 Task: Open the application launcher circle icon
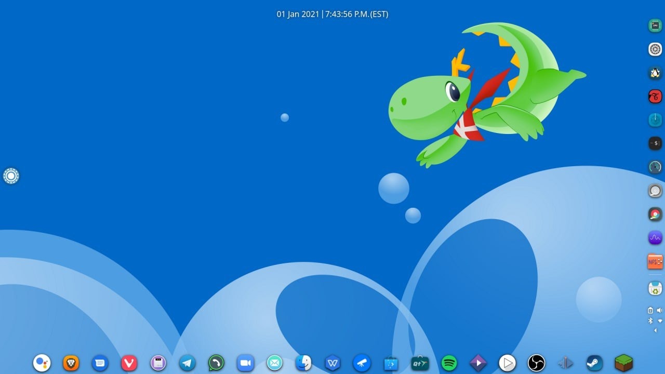pyautogui.click(x=11, y=176)
